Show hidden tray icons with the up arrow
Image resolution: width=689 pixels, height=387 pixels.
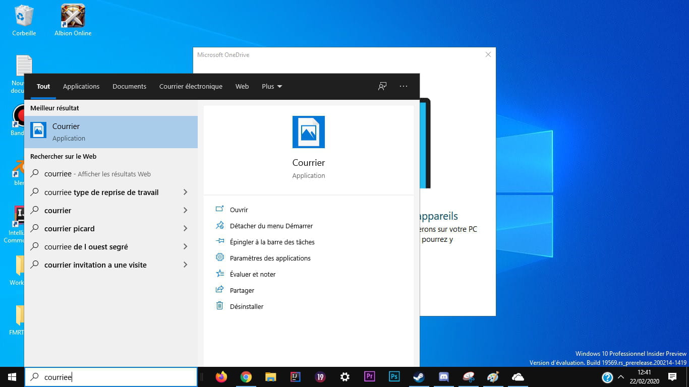621,377
